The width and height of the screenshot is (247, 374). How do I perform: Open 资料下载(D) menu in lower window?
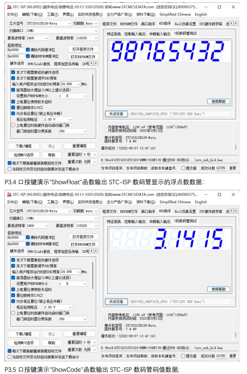(x=146, y=202)
